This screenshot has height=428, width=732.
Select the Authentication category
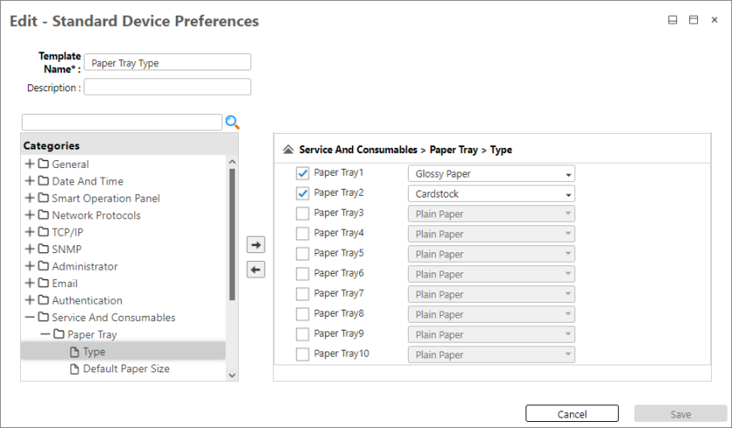click(87, 300)
